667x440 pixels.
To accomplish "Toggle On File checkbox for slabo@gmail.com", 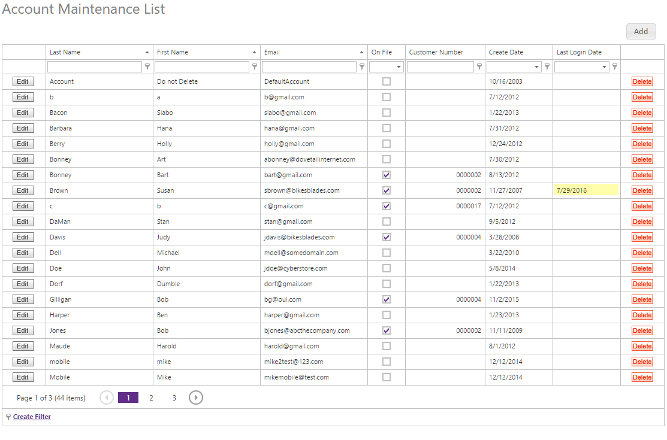I will pos(387,113).
